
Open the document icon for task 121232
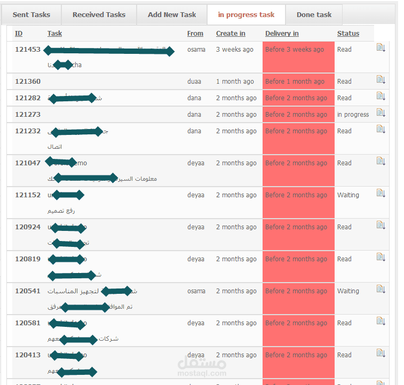pyautogui.click(x=381, y=129)
